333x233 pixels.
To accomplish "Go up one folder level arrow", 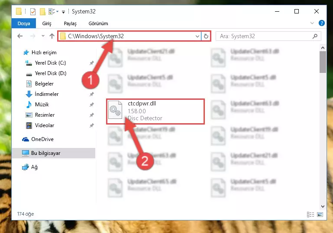I will coord(52,36).
